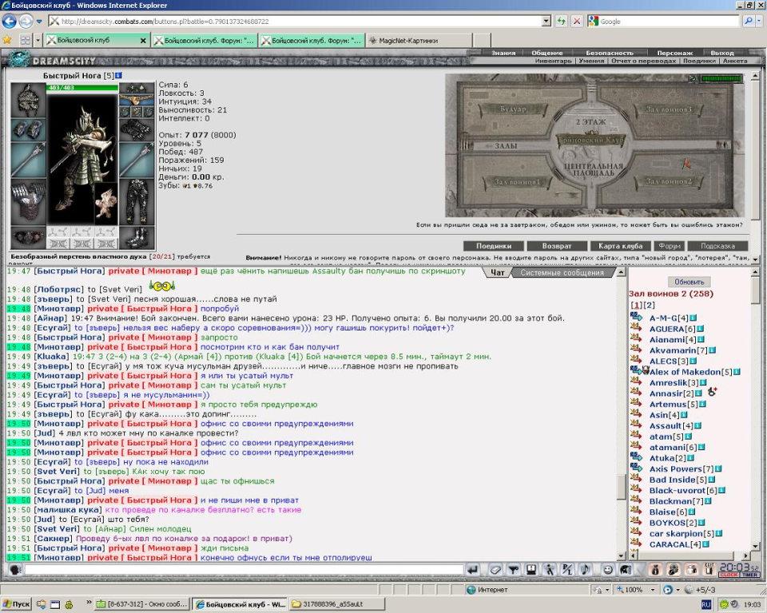Viewport: 767px width, 613px height.
Task: Click the winged pet thumbnail
Action: coord(105,203)
